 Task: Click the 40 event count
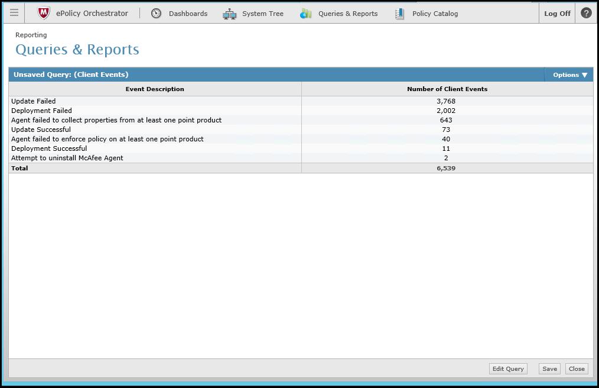pos(446,139)
